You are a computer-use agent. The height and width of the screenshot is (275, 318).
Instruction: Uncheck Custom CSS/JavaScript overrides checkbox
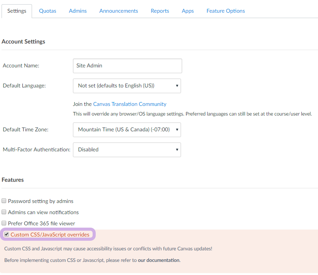(x=7, y=235)
